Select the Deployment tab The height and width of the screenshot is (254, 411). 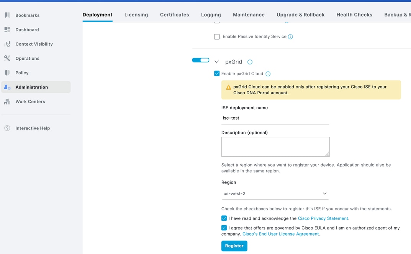[97, 15]
